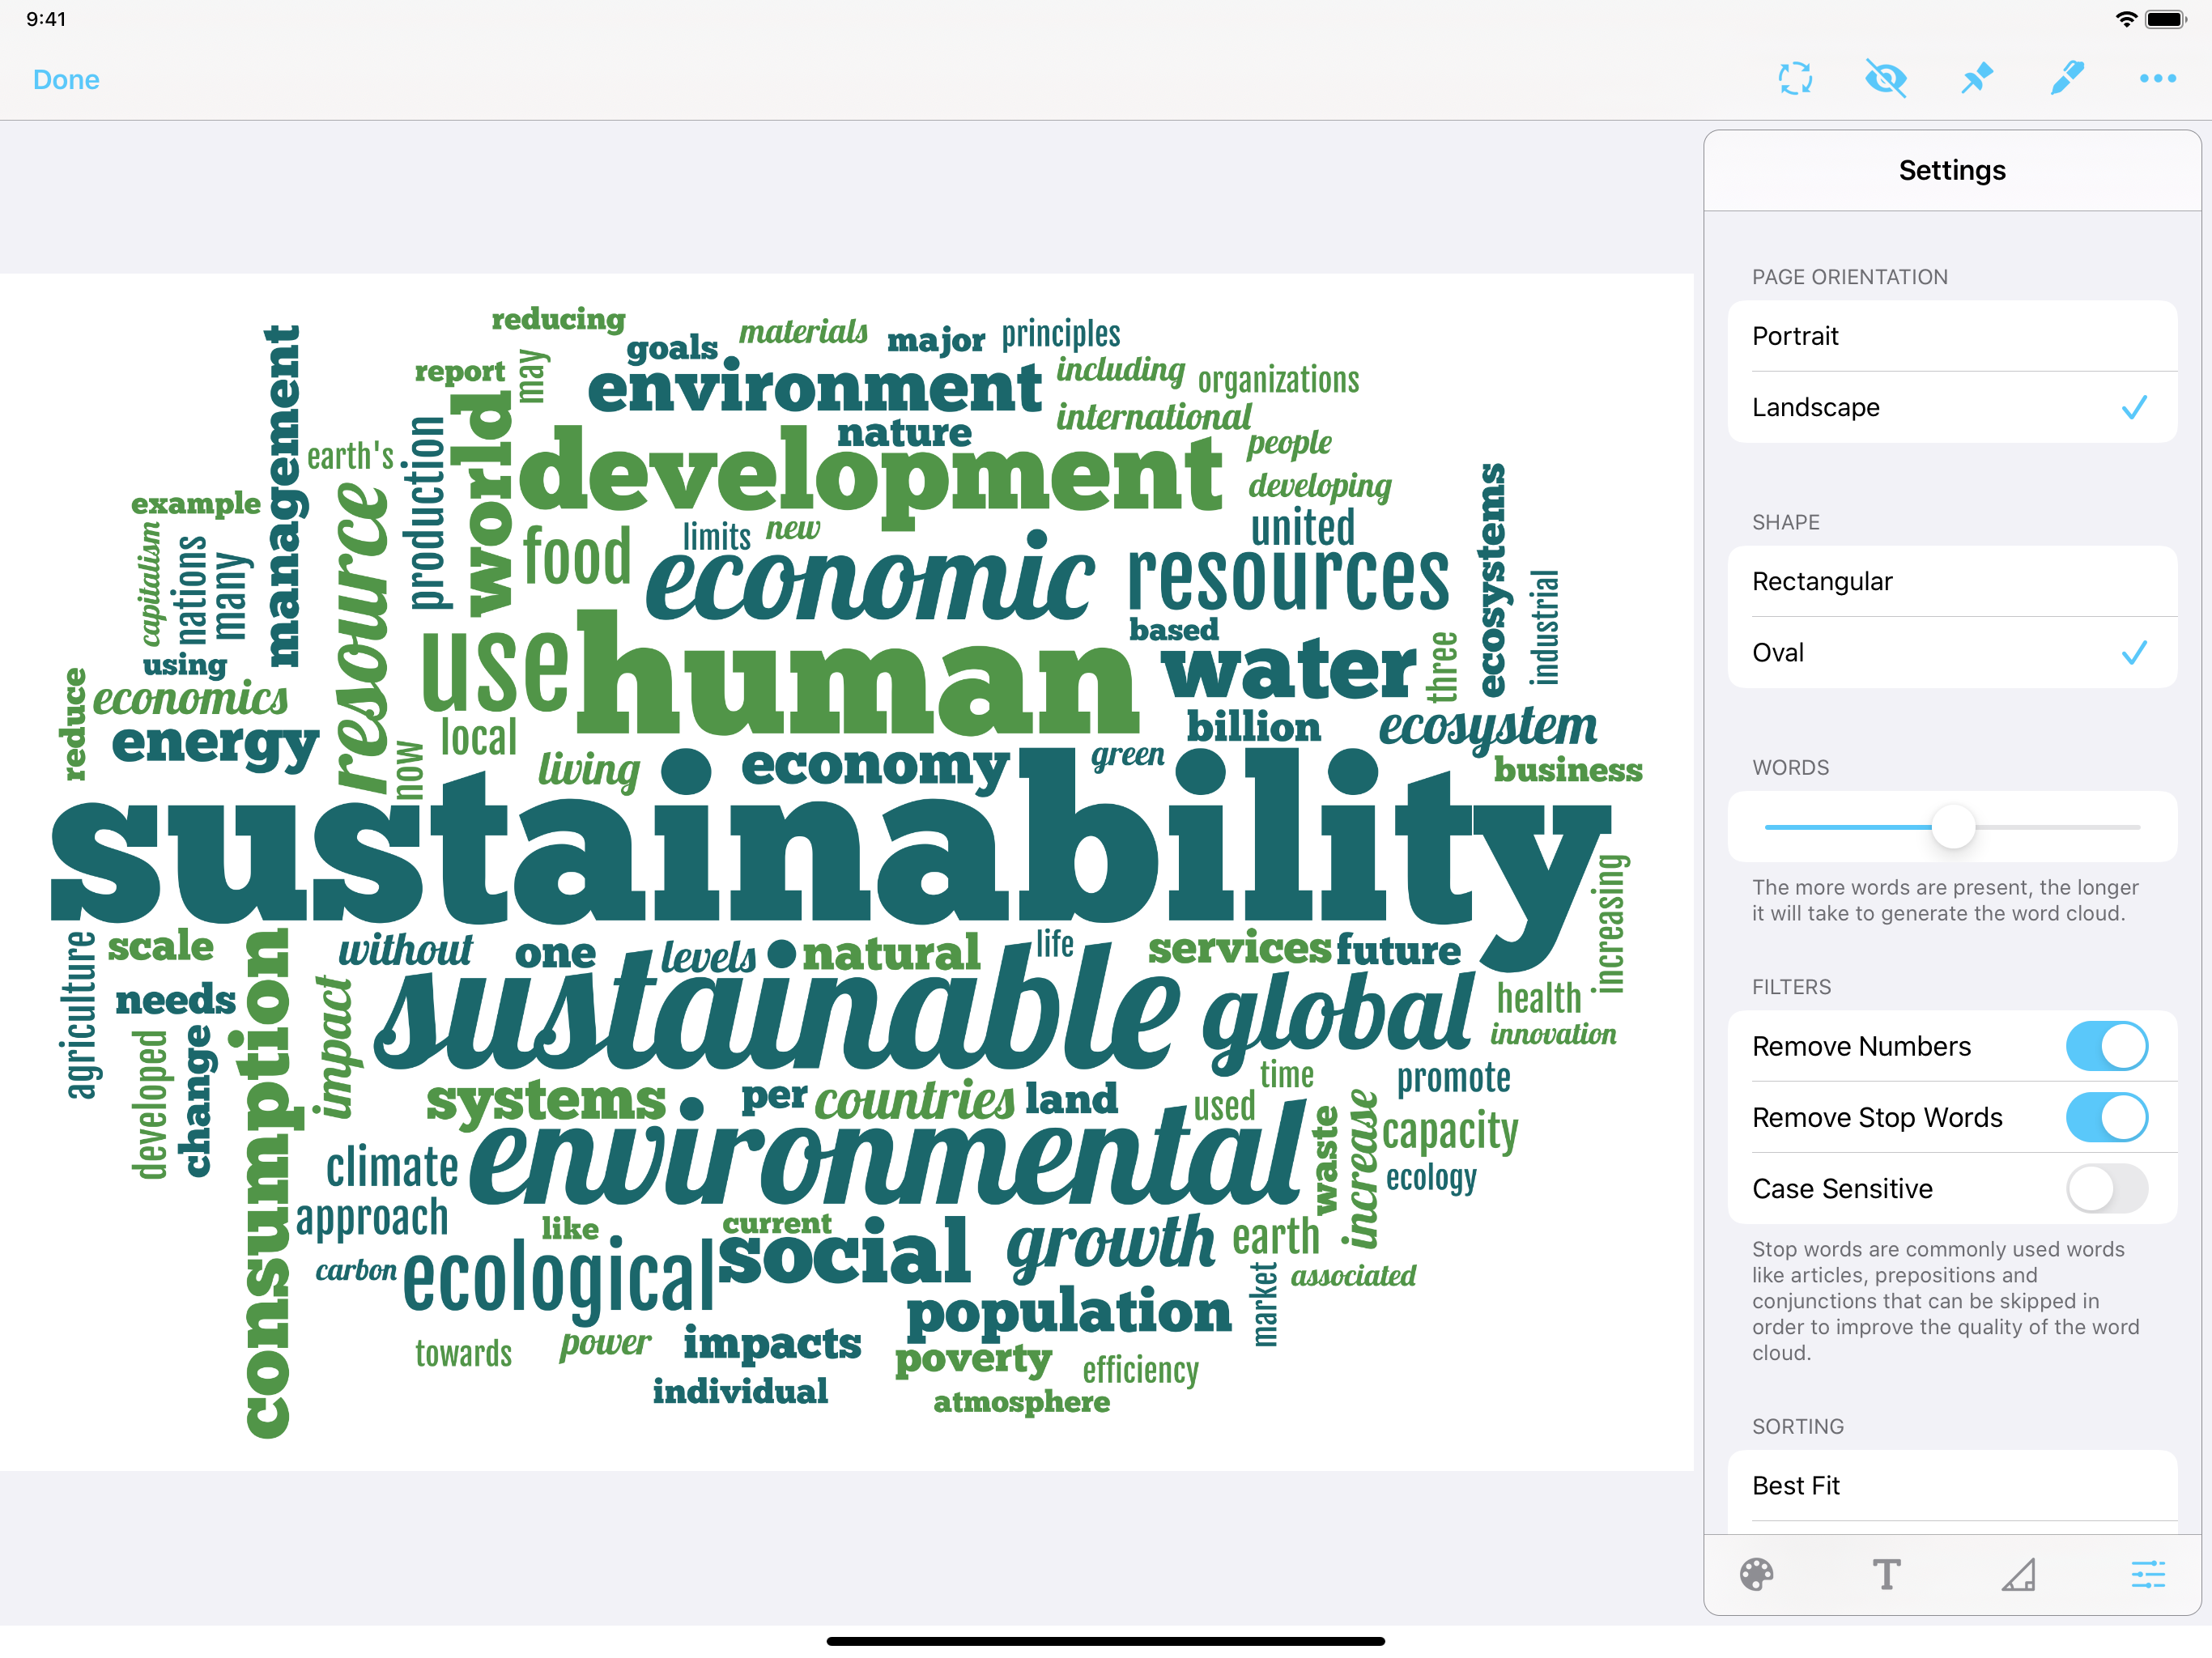
Task: Select Best Fit sorting
Action: point(1952,1485)
